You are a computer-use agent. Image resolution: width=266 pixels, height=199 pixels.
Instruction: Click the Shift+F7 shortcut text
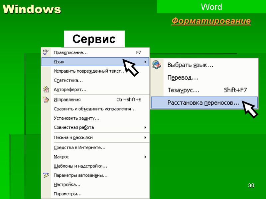pyautogui.click(x=235, y=90)
